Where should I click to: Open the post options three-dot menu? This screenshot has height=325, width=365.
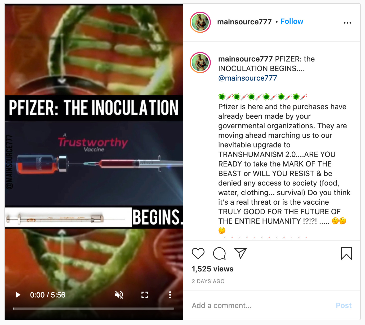(x=347, y=23)
